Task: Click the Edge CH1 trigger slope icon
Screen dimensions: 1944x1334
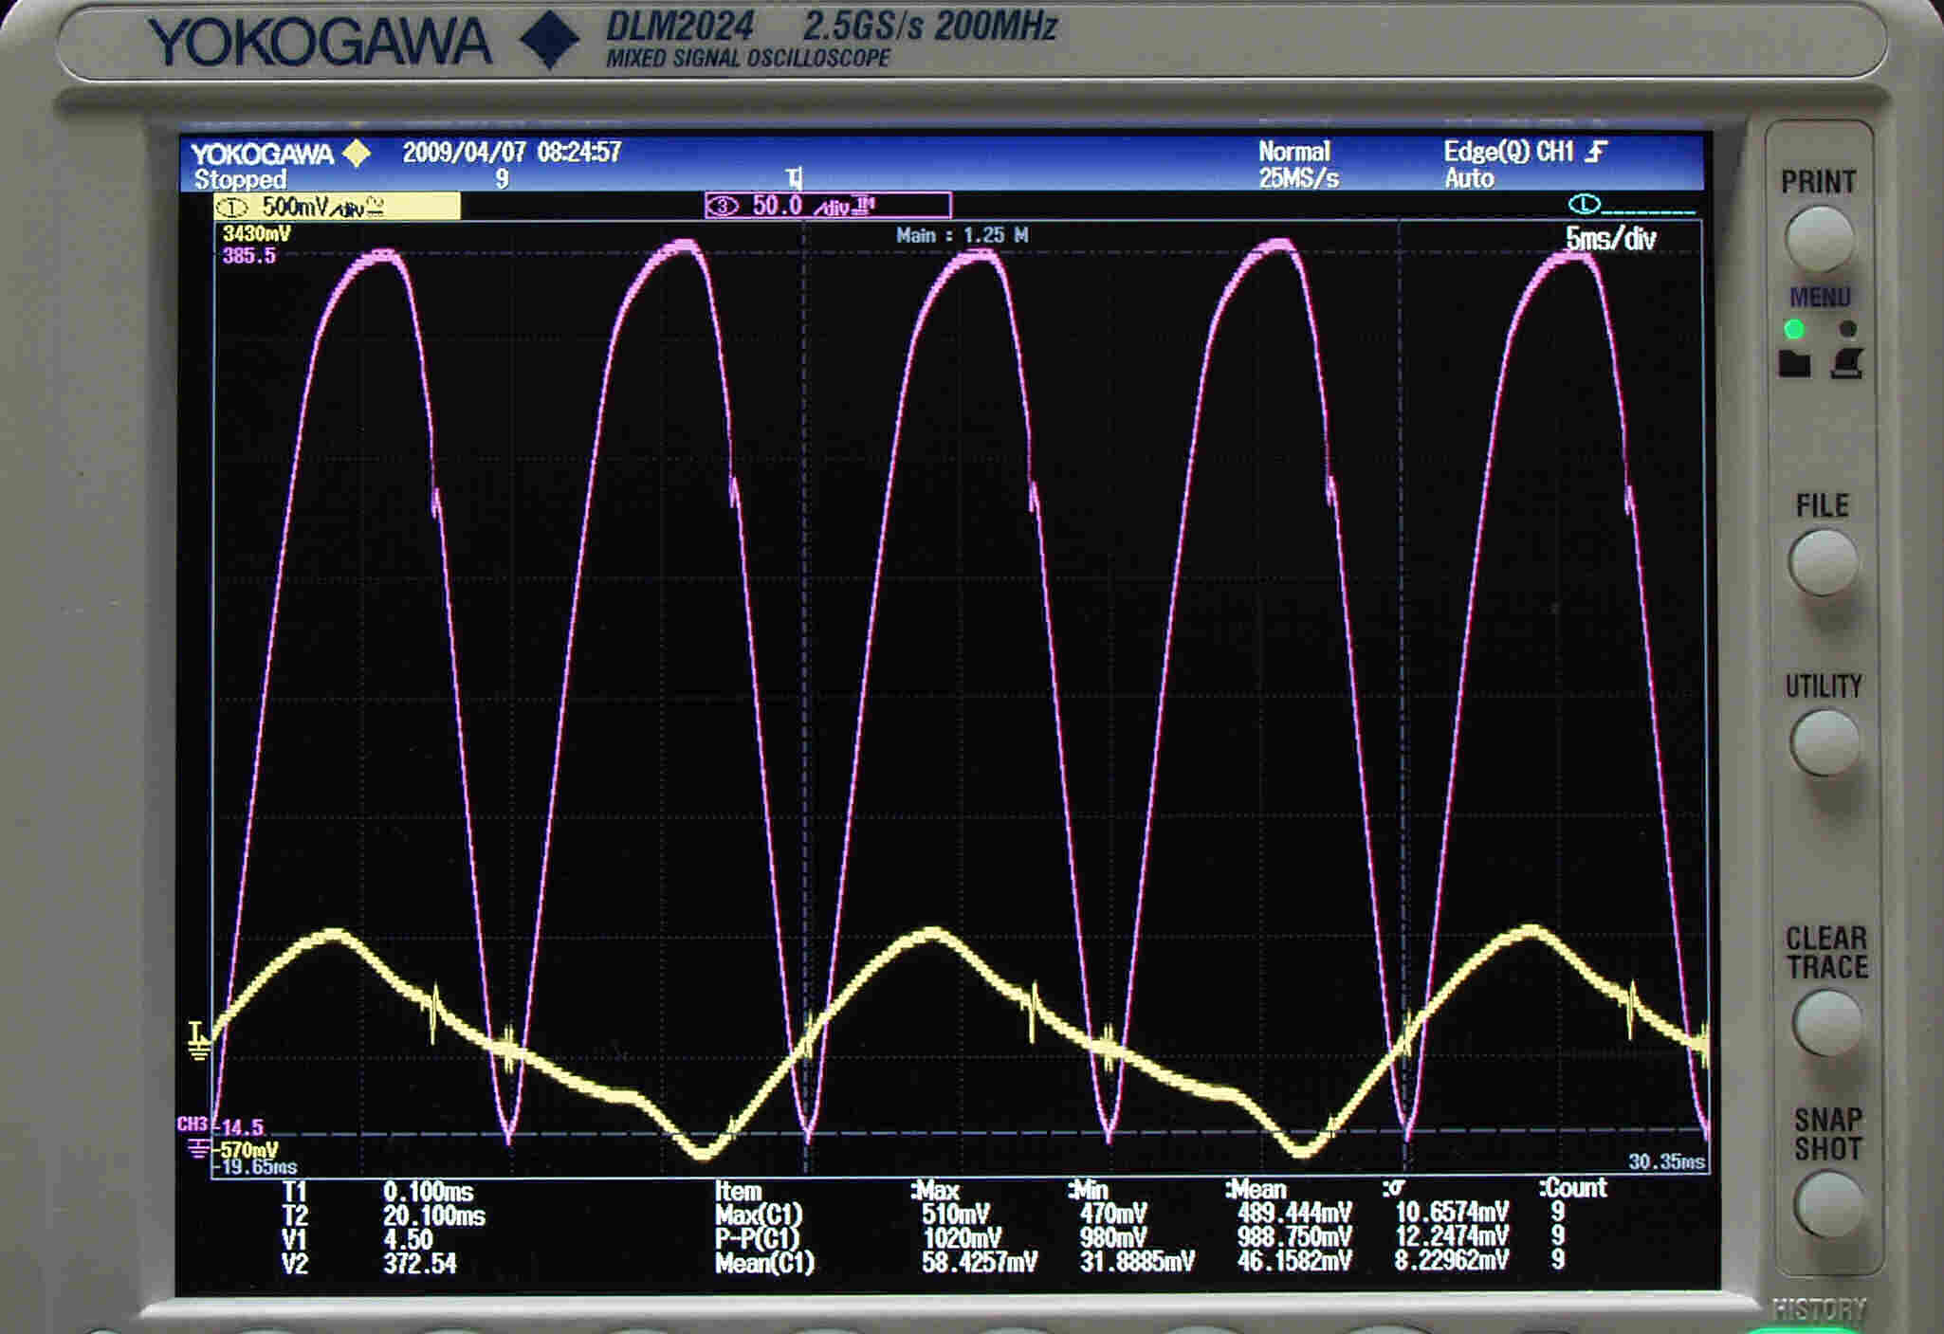Action: 1597,152
